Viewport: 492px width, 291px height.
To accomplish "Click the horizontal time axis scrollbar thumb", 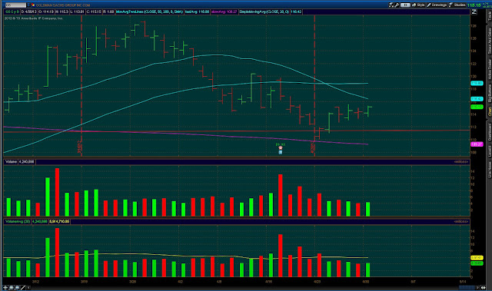I will [467, 288].
